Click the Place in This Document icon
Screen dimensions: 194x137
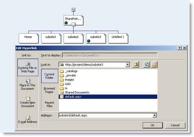[28, 81]
